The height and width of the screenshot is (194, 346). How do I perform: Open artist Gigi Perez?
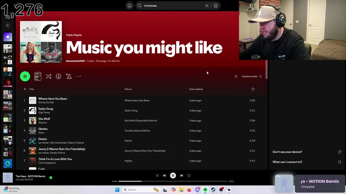point(44,112)
